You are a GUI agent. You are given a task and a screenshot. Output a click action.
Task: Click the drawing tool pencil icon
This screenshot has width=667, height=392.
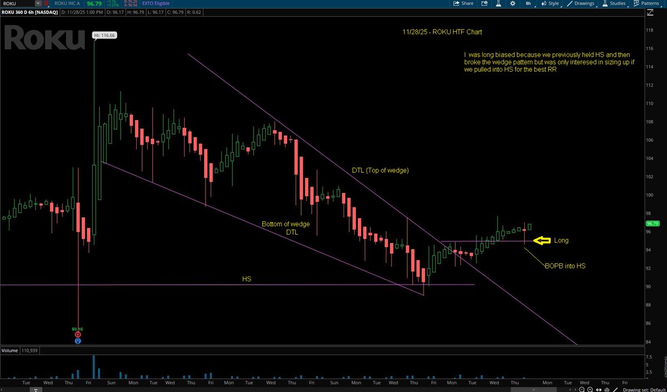pyautogui.click(x=615, y=390)
